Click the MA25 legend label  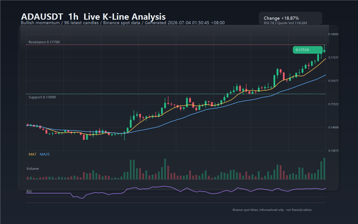click(x=45, y=154)
